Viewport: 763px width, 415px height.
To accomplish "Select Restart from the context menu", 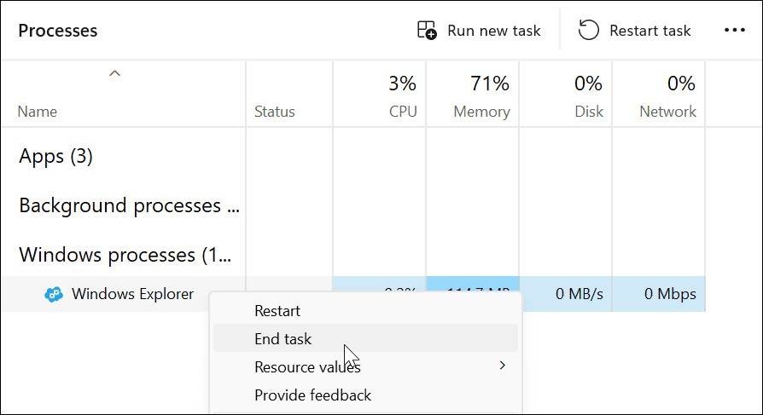I will tap(277, 311).
